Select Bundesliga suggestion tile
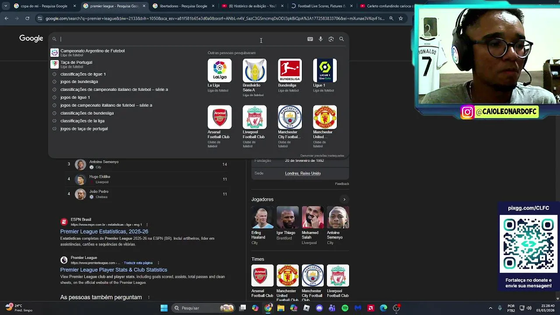560x315 pixels. 290,76
